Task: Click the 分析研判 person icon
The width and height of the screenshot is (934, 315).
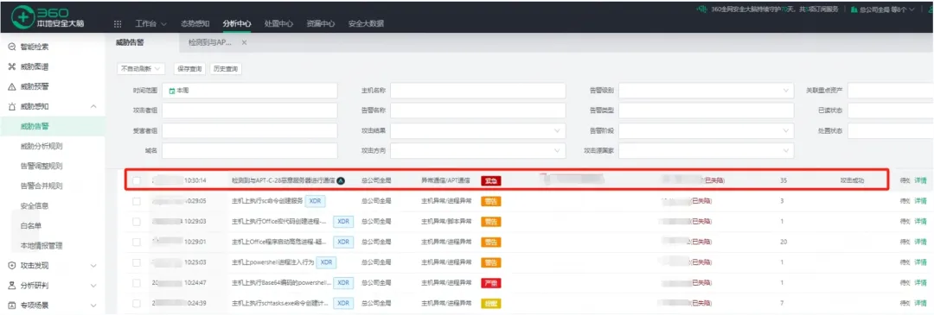Action: click(x=11, y=286)
